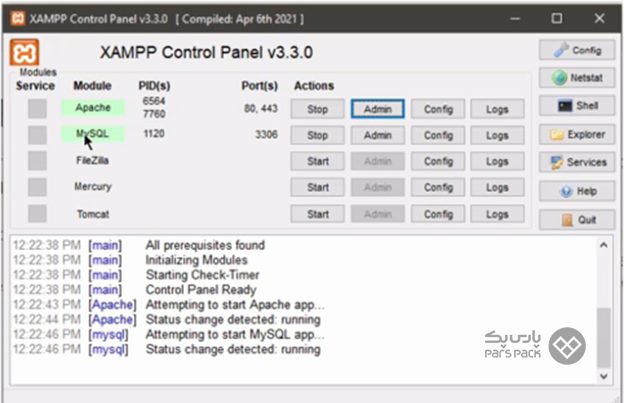
Task: Start the Tomcat module
Action: [x=318, y=214]
